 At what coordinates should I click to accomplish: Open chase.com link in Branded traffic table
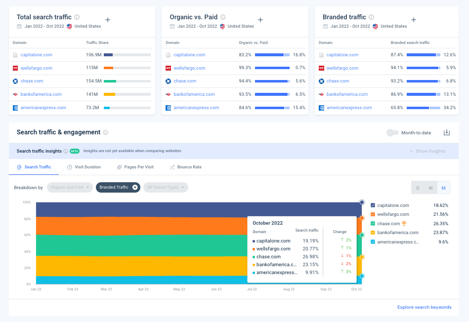pyautogui.click(x=338, y=80)
